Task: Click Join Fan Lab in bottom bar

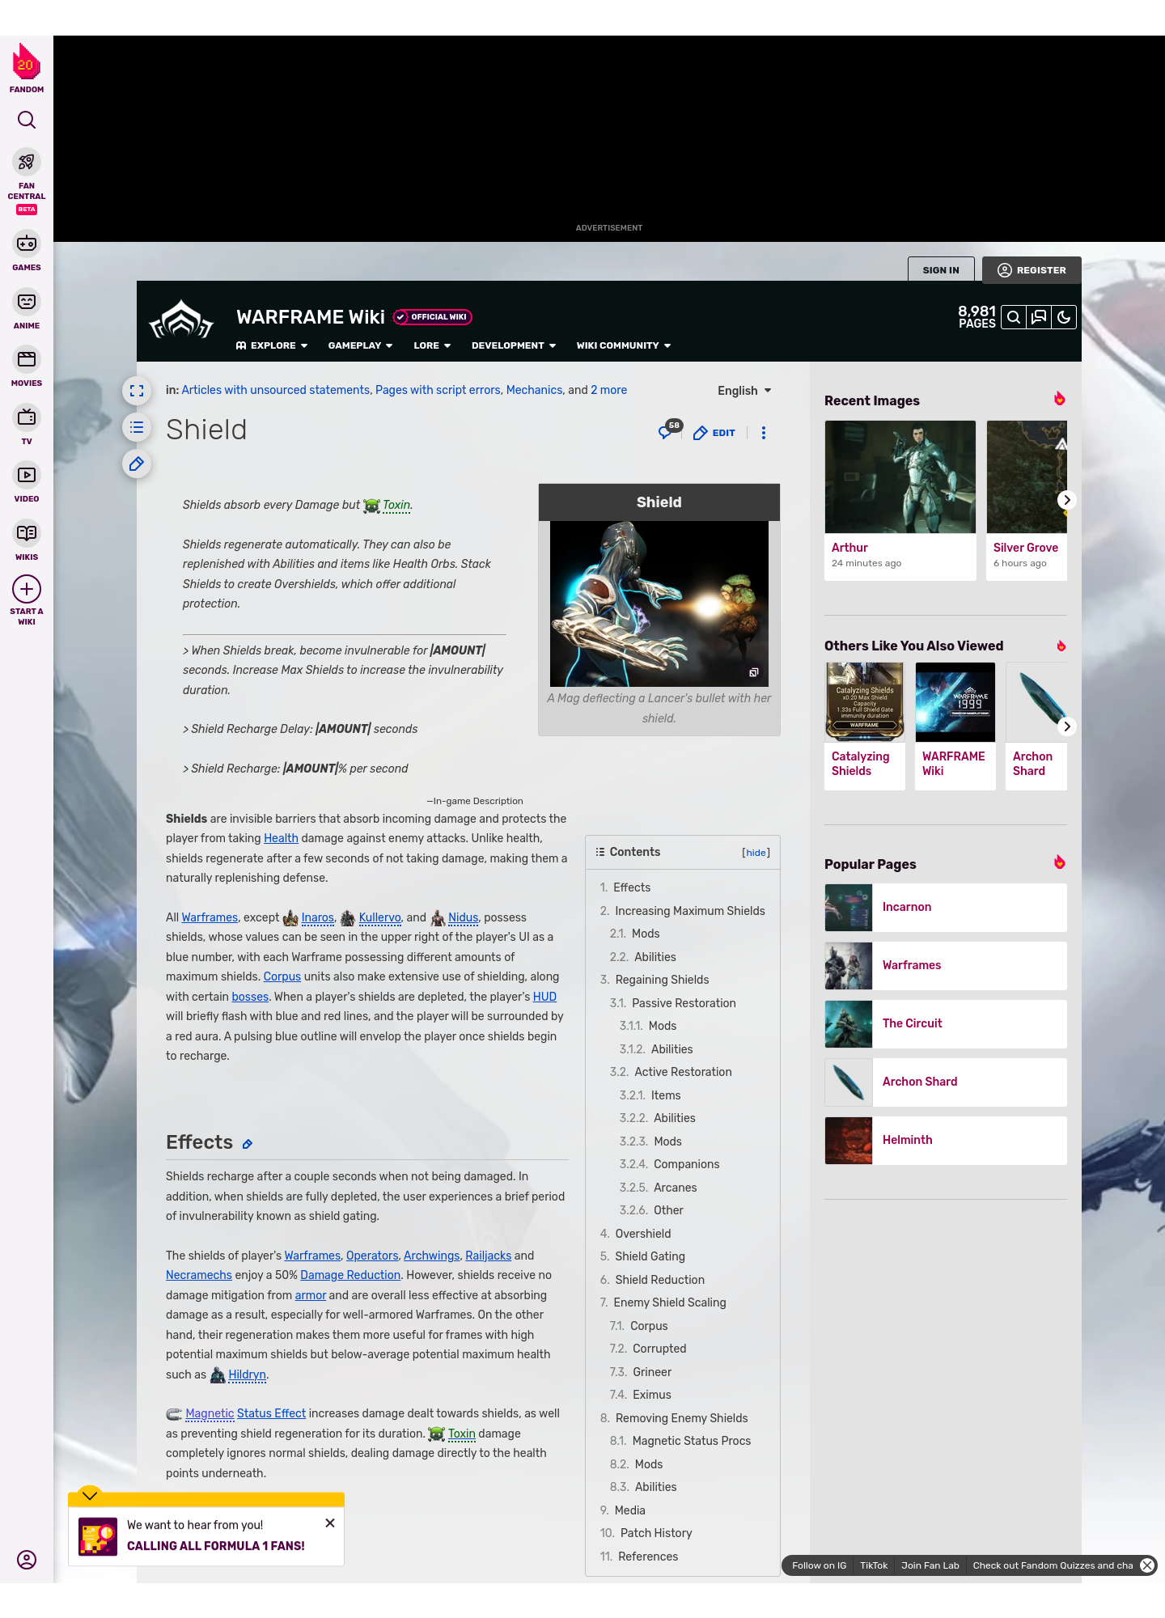Action: 930,1565
